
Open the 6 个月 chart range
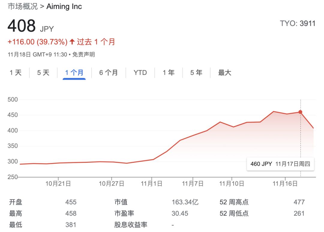[x=109, y=73]
